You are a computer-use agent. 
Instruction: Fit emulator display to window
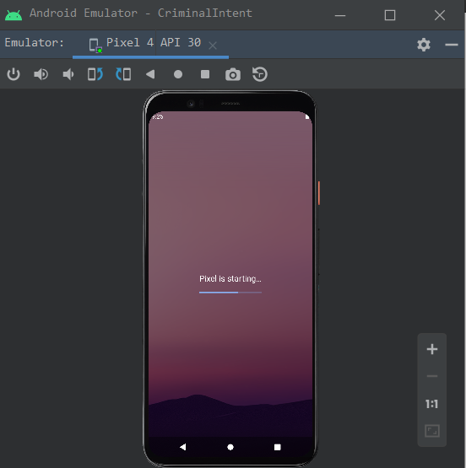click(x=432, y=431)
